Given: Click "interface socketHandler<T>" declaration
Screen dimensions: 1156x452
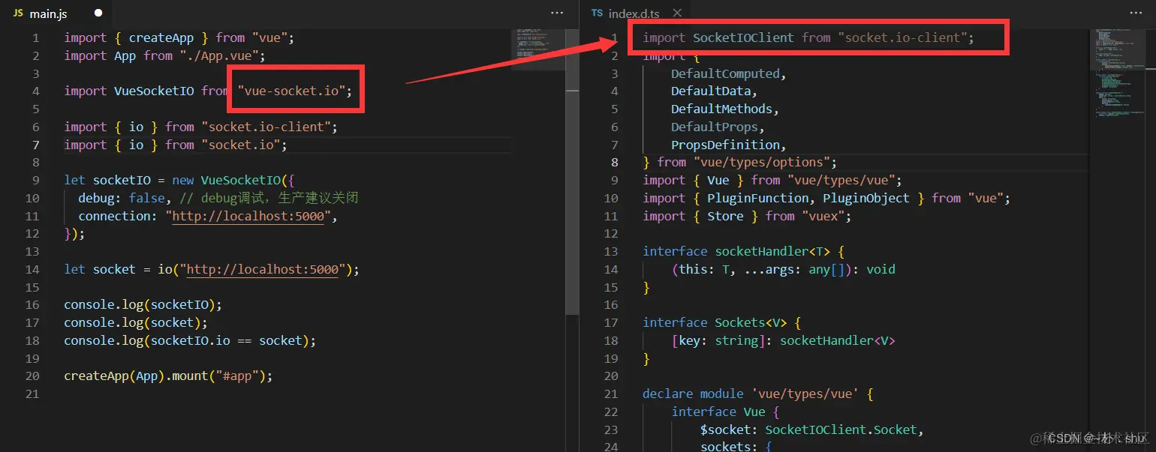Looking at the screenshot, I should tap(736, 251).
